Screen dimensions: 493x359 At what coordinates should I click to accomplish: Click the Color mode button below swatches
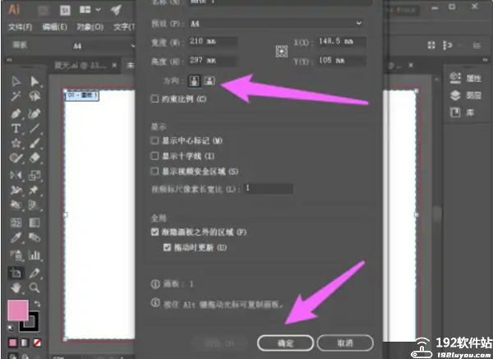(13, 343)
